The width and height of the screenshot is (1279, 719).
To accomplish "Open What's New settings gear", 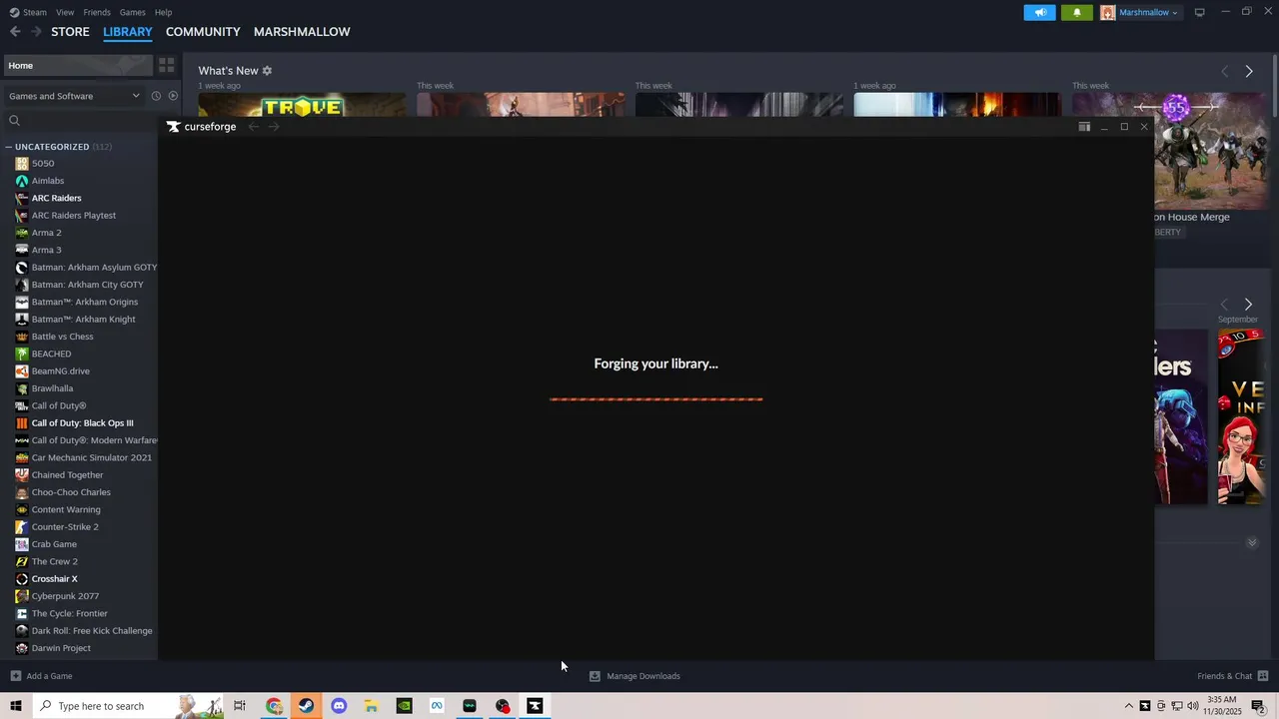I will 267,71.
